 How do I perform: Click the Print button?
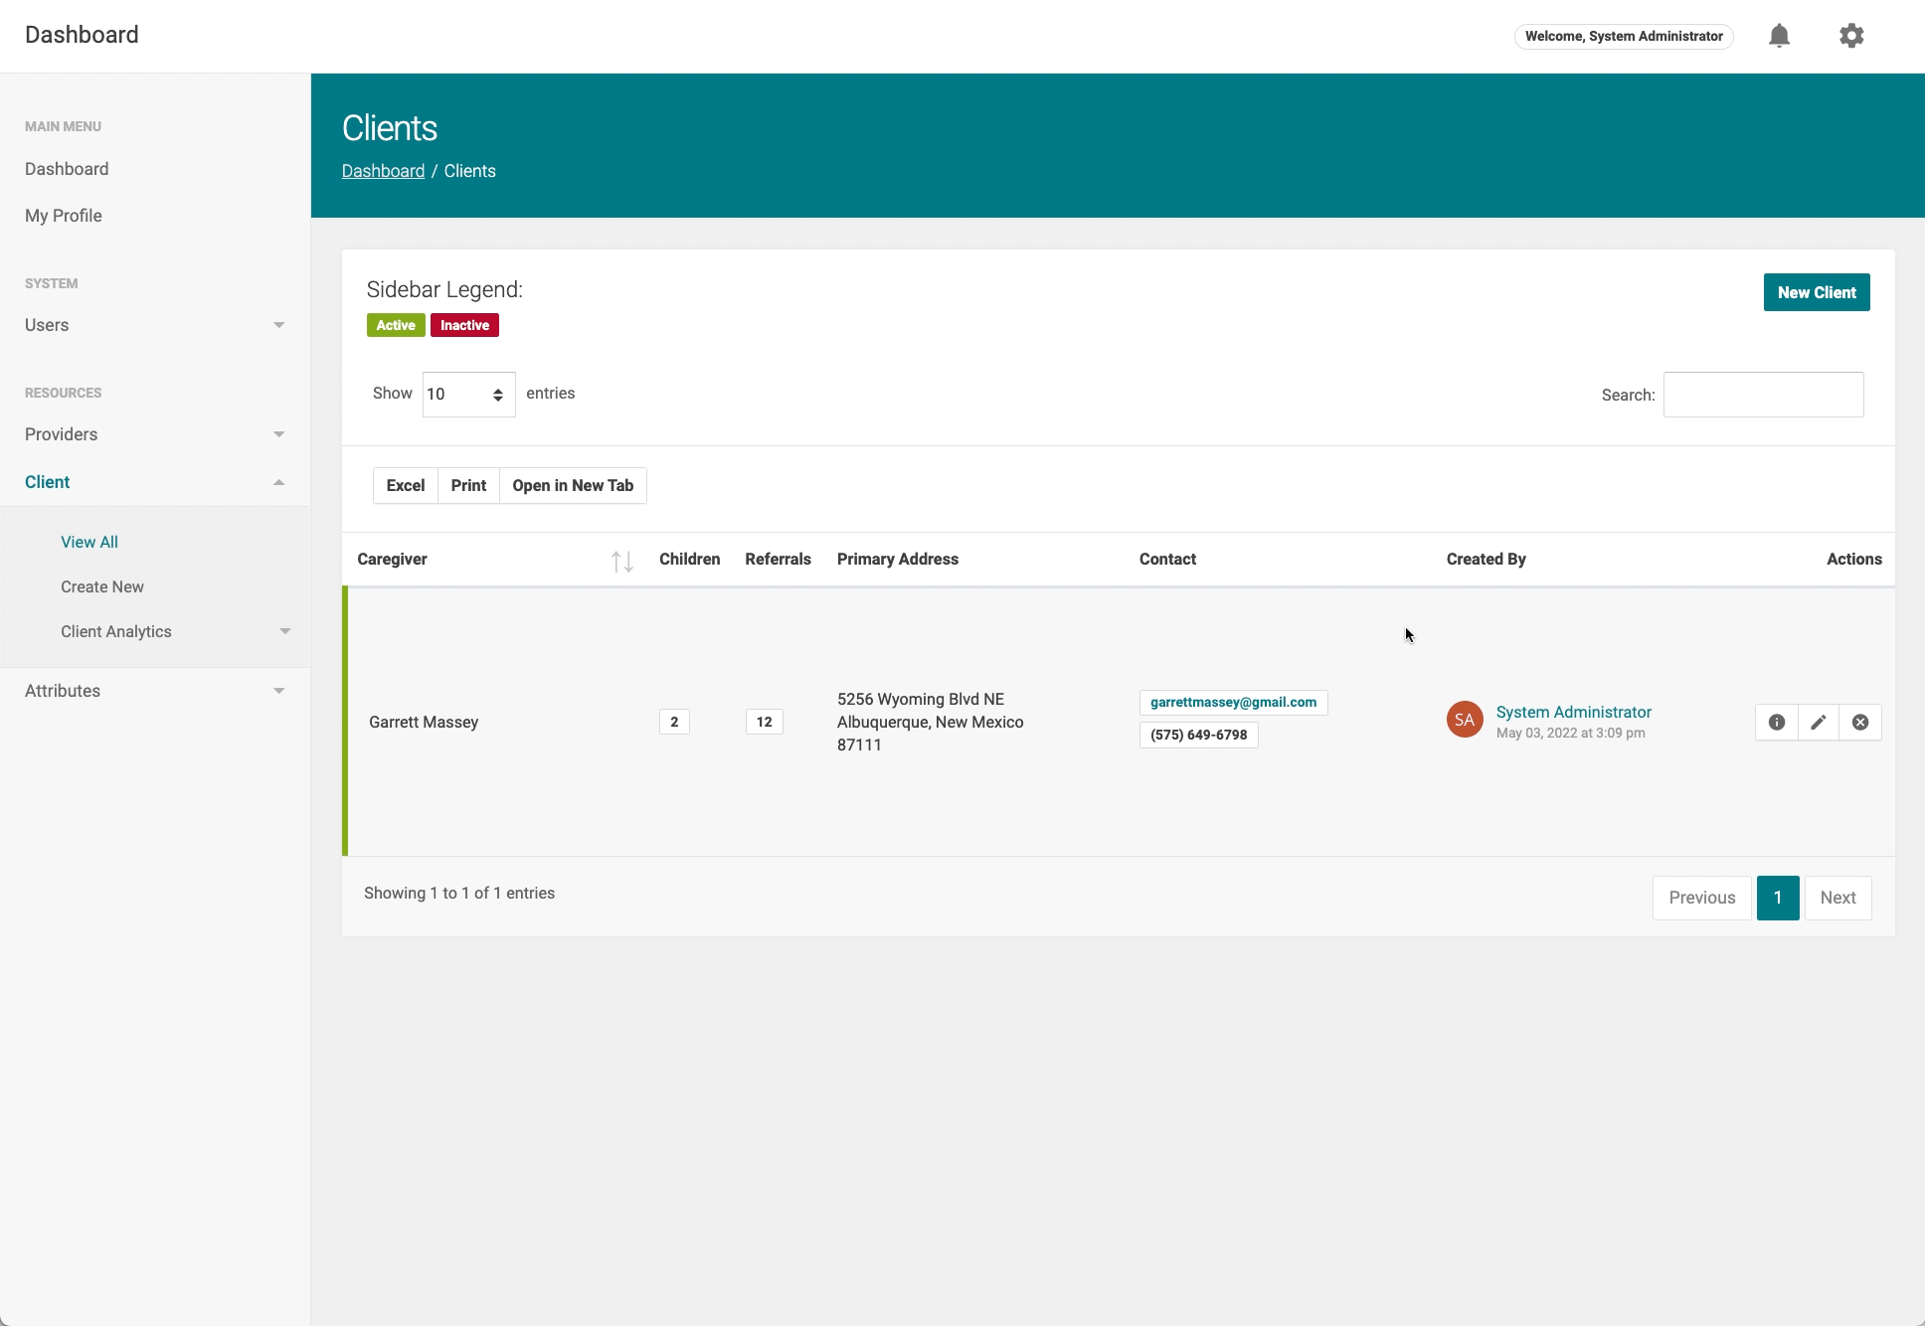point(468,485)
